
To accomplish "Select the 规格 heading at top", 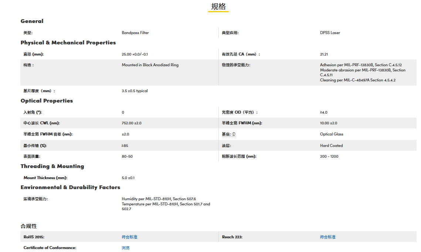I will tap(218, 7).
